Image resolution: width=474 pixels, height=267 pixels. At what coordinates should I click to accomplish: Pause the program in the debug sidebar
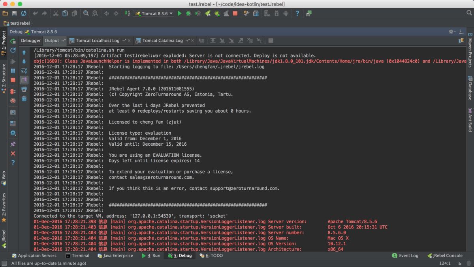point(13,71)
